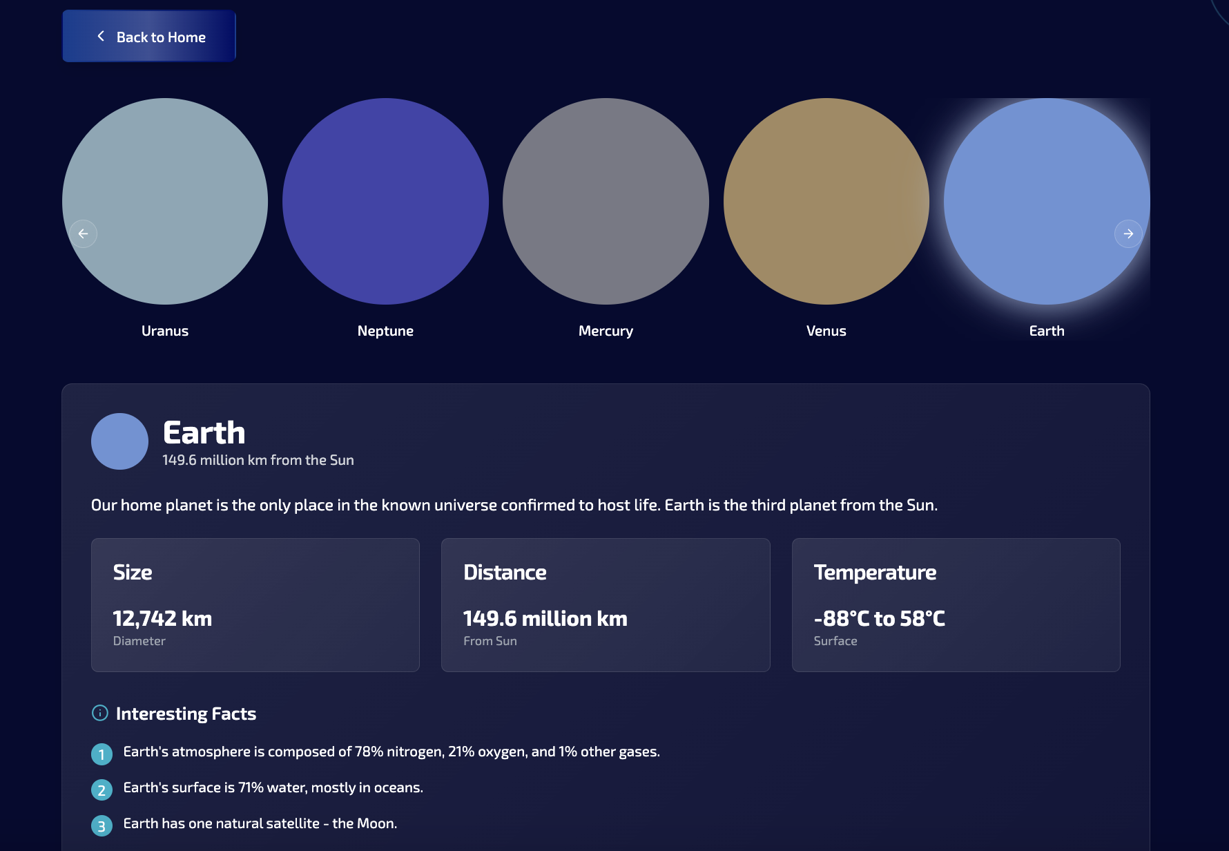This screenshot has width=1229, height=851.
Task: Click the numbered badge 2 in Interesting Facts
Action: coord(101,790)
